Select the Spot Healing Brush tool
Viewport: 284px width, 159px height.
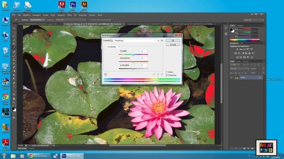14,52
